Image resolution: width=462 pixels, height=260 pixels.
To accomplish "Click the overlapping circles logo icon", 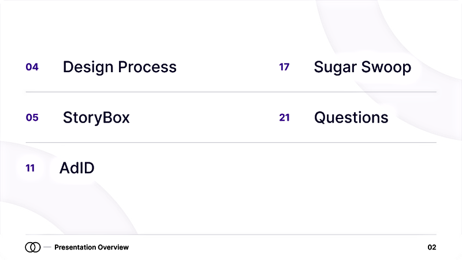I will pos(32,247).
